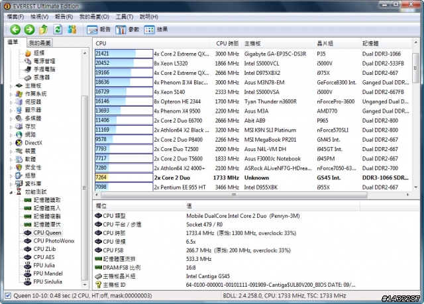Select the 記憶體潛伏 memory latency benchmark

(47, 225)
